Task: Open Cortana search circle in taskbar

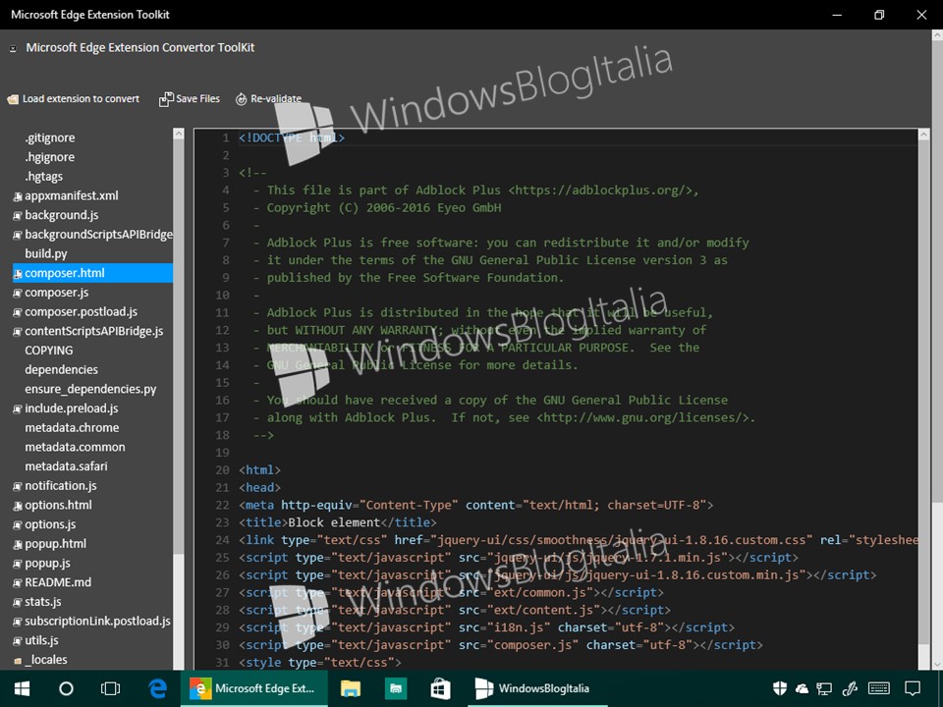Action: (66, 688)
